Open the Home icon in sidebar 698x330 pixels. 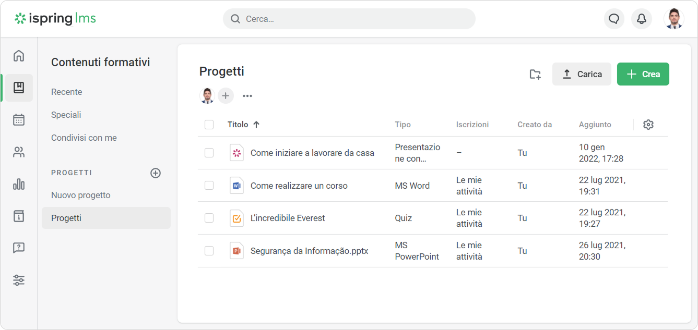19,56
